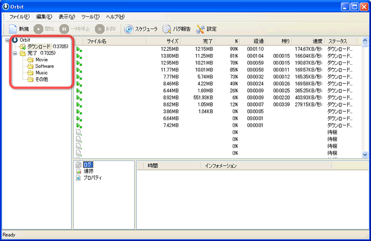
Task: Click the 削除 (Delete) toolbar icon
Action: pos(100,29)
